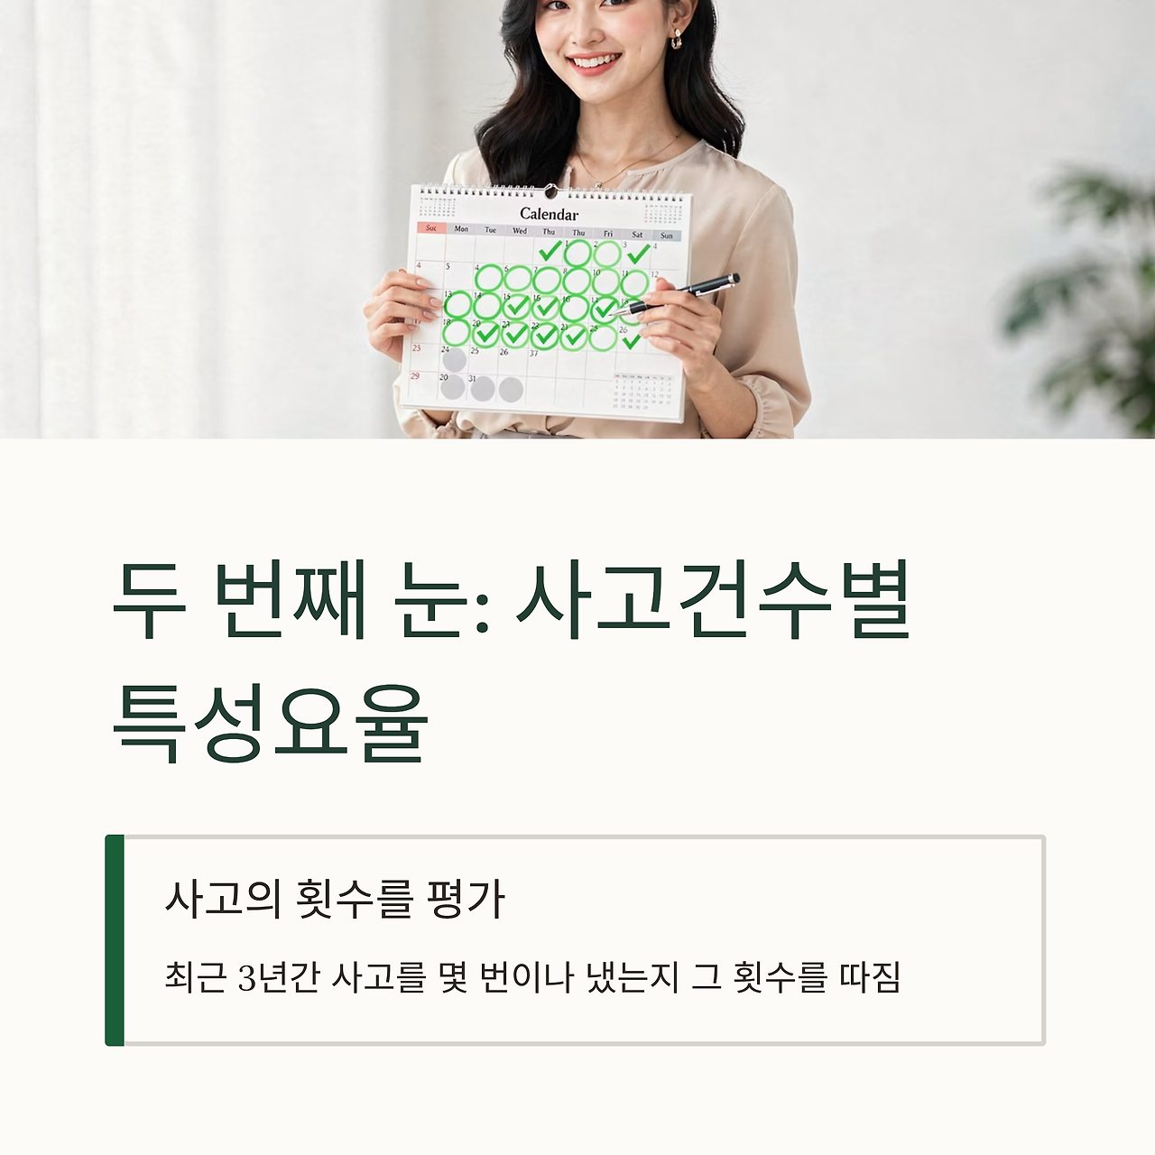Click the "Mon" column header on the calendar
This screenshot has width=1155, height=1155.
pyautogui.click(x=461, y=229)
